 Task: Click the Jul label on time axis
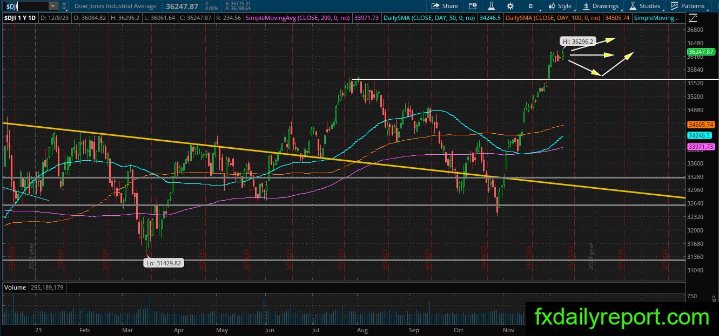pos(316,330)
